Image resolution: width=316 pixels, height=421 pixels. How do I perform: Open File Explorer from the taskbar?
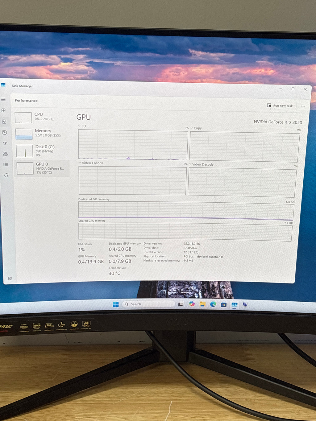tap(202, 304)
